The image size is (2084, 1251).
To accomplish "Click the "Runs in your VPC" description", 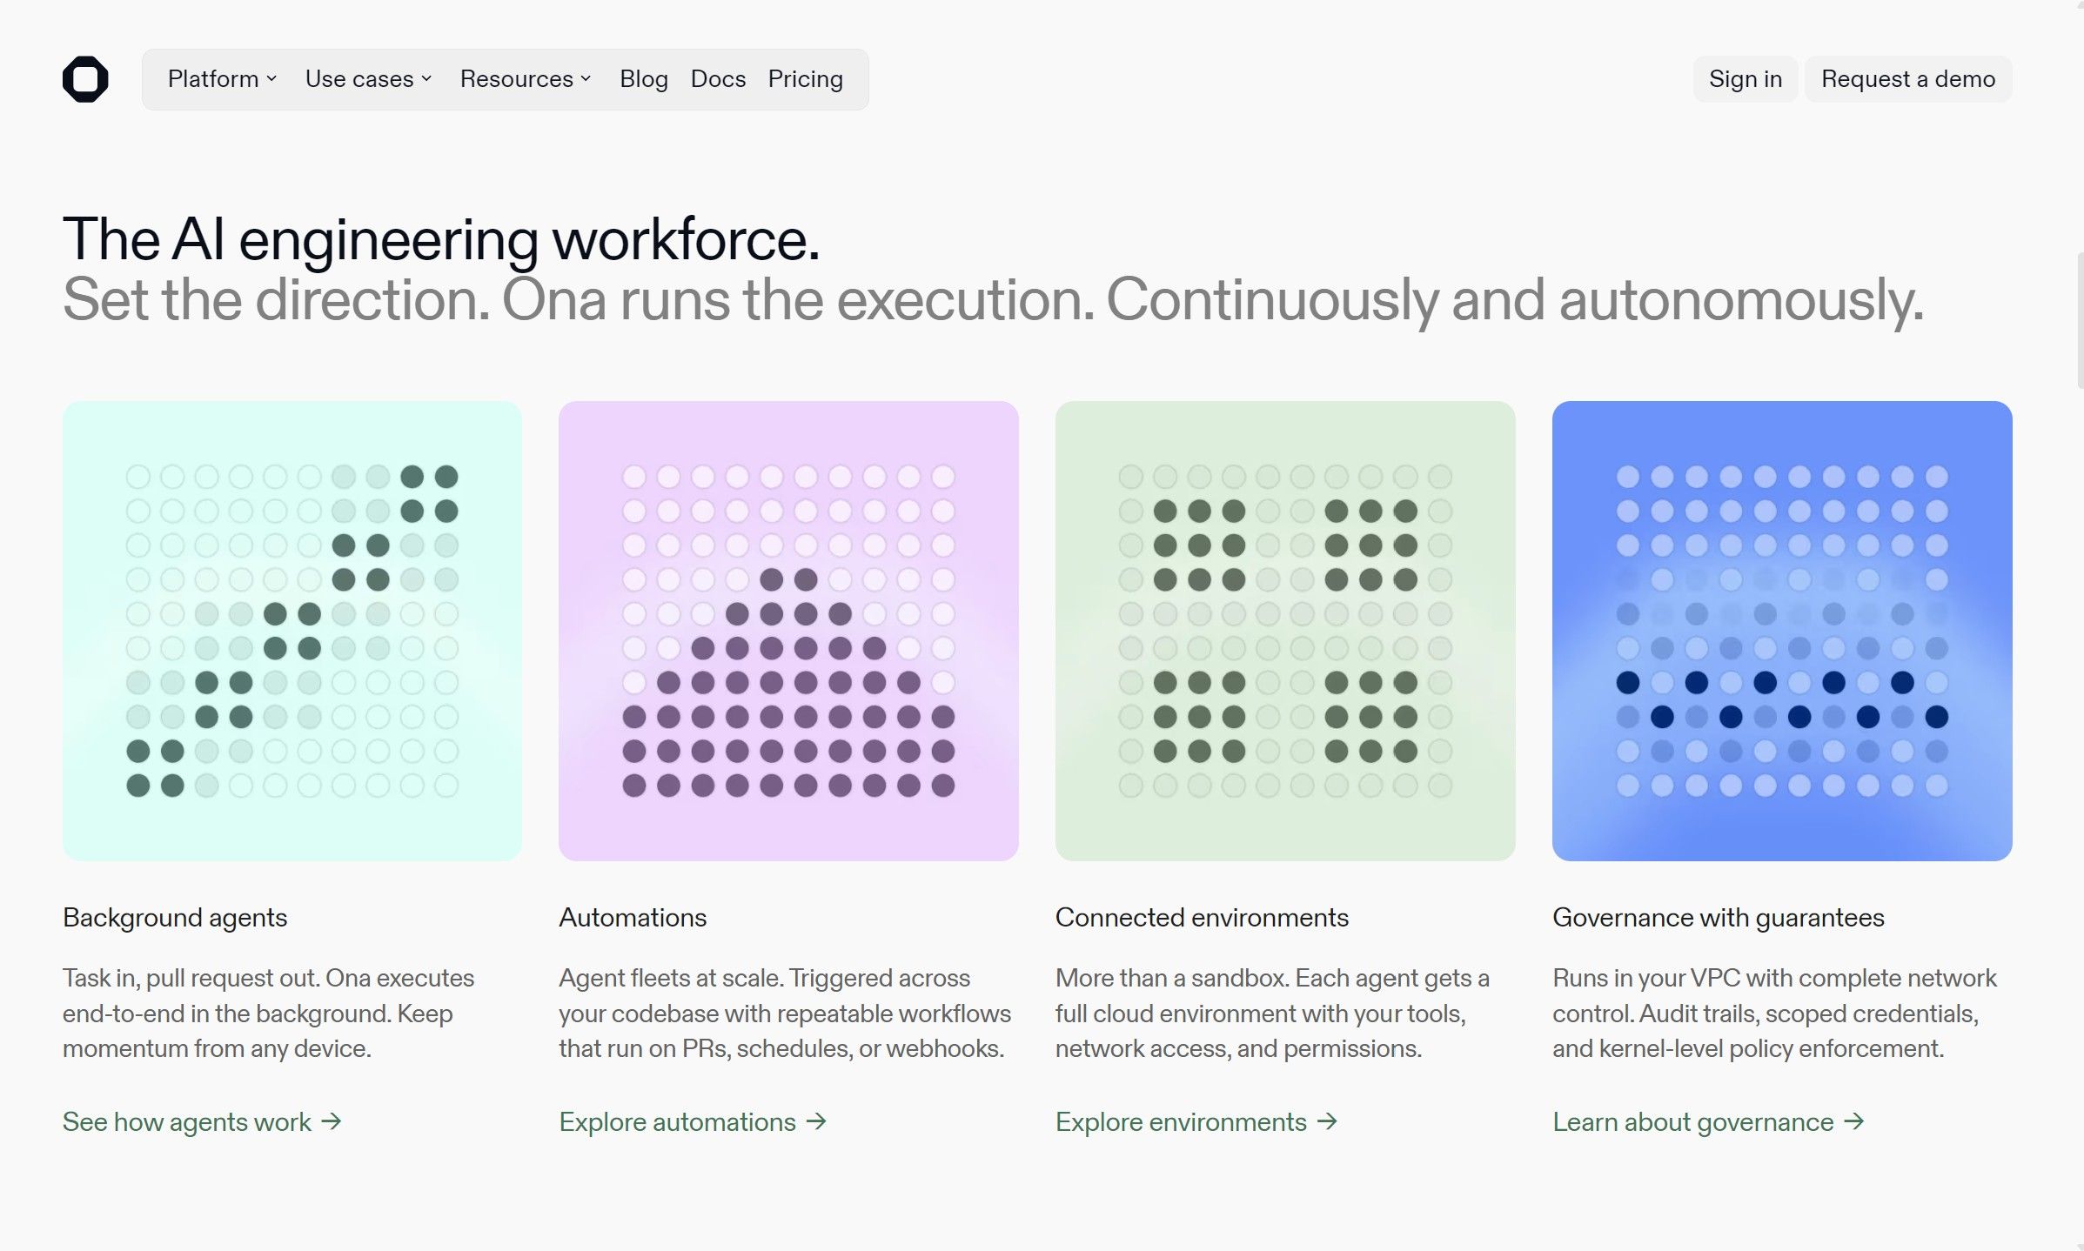I will 1774,1014.
